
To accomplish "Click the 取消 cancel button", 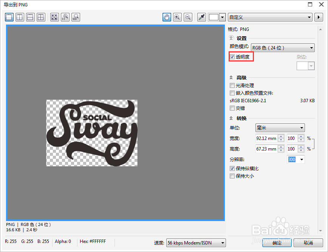I will [308, 243].
